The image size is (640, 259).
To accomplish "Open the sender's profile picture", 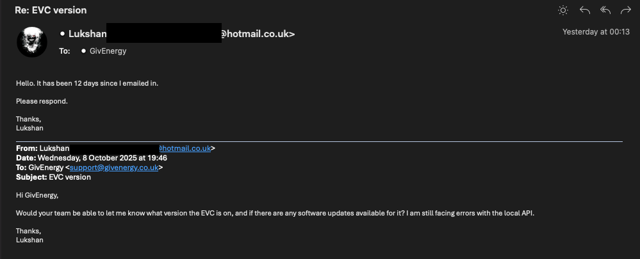I will point(31,42).
